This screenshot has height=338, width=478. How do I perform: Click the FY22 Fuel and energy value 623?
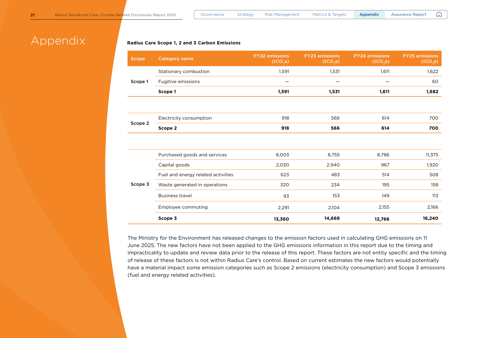tap(285, 175)
